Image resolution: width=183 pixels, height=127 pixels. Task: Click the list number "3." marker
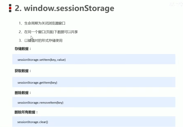(20, 40)
